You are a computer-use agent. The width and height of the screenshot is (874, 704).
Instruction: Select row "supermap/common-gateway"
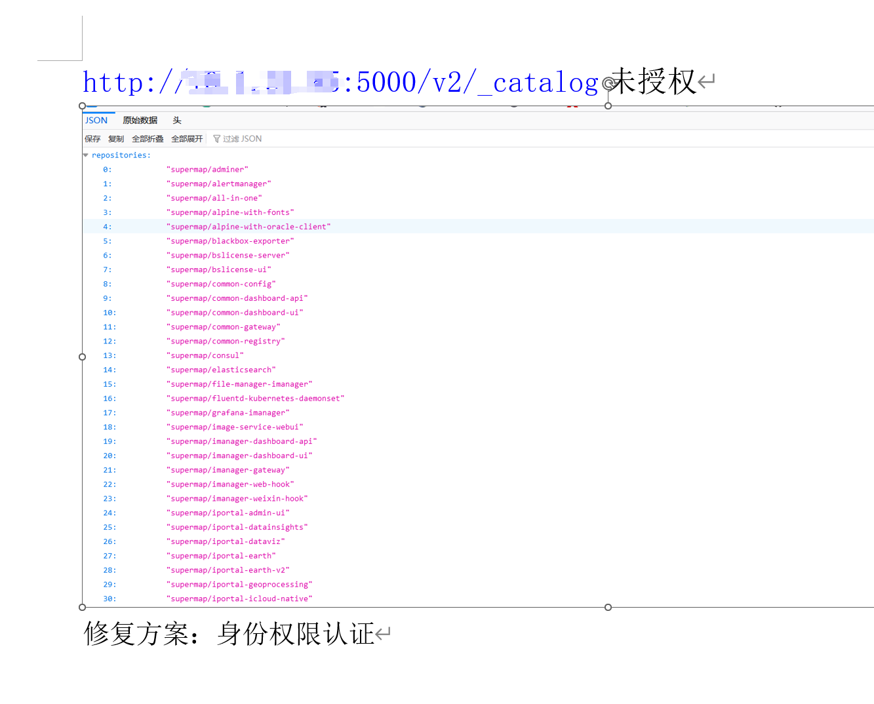click(x=478, y=327)
